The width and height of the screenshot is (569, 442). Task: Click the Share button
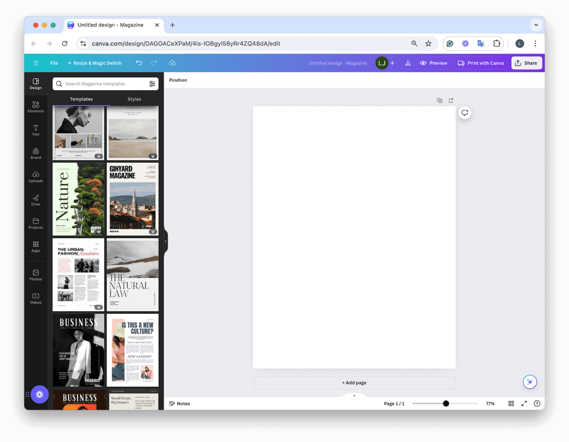(526, 63)
